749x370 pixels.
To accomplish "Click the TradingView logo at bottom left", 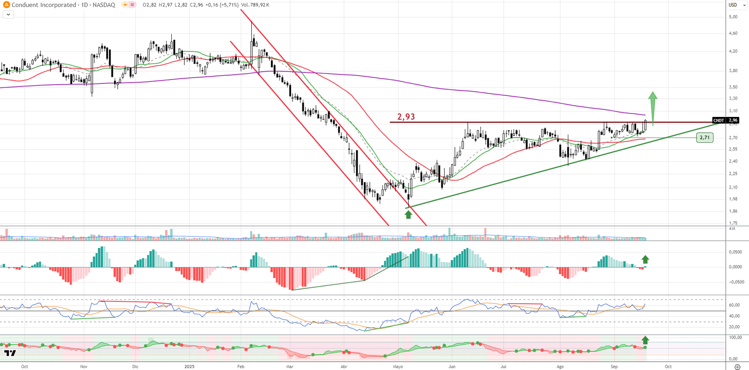I will [10, 353].
